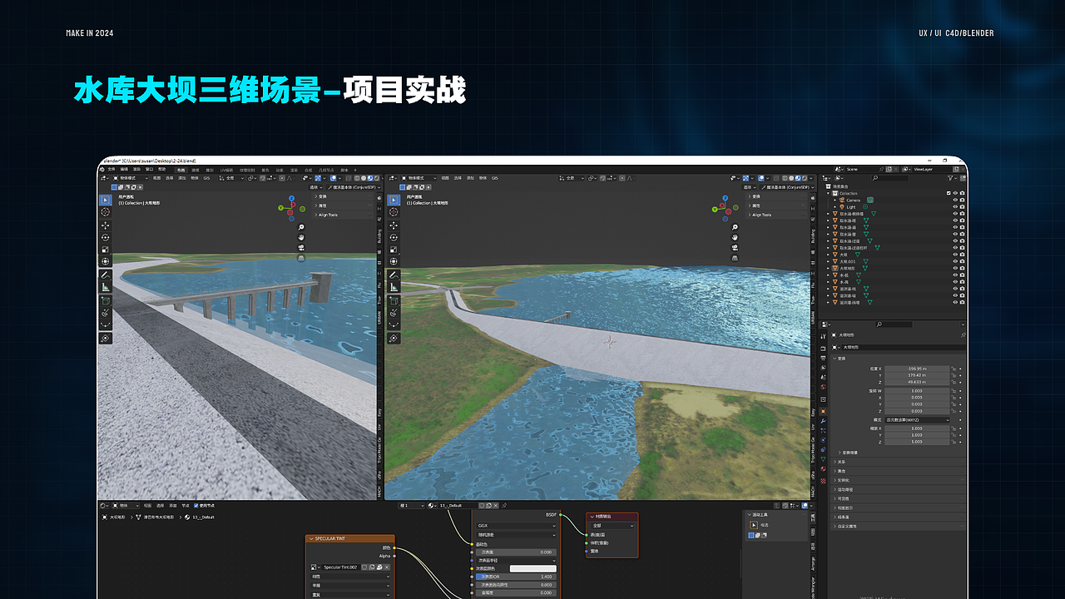
Task: Click the pan hand icon in left viewport
Action: (301, 237)
